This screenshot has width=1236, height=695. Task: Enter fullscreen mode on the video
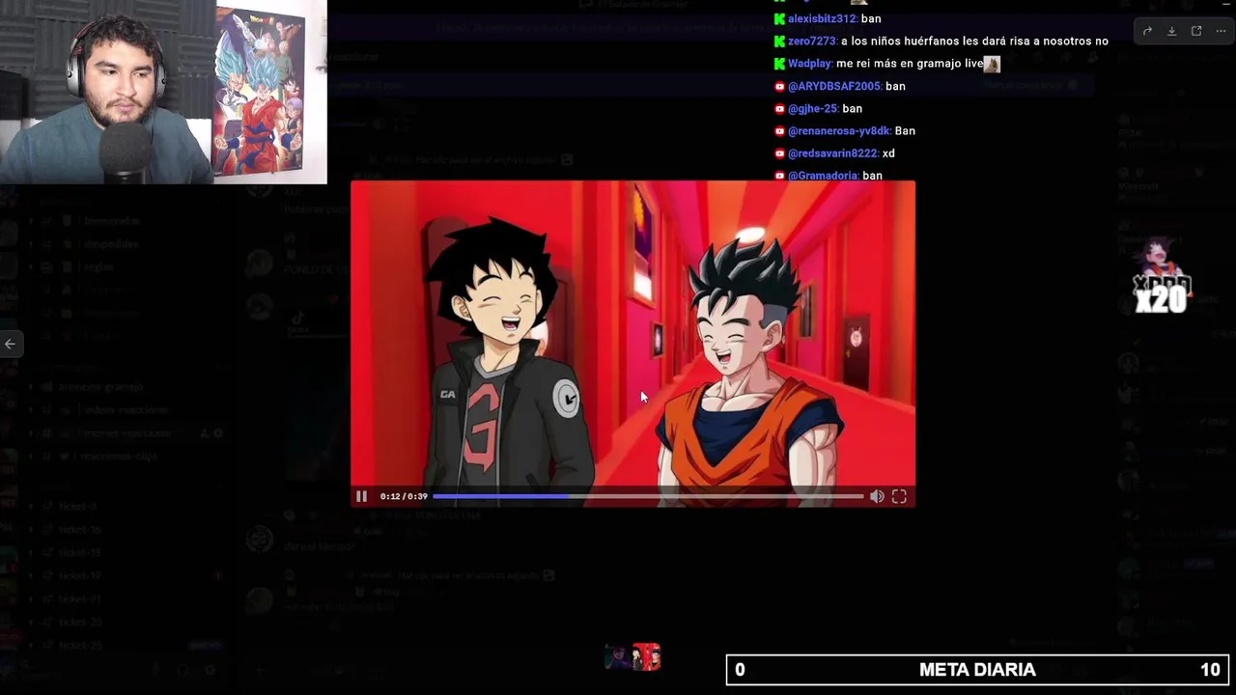pos(899,496)
